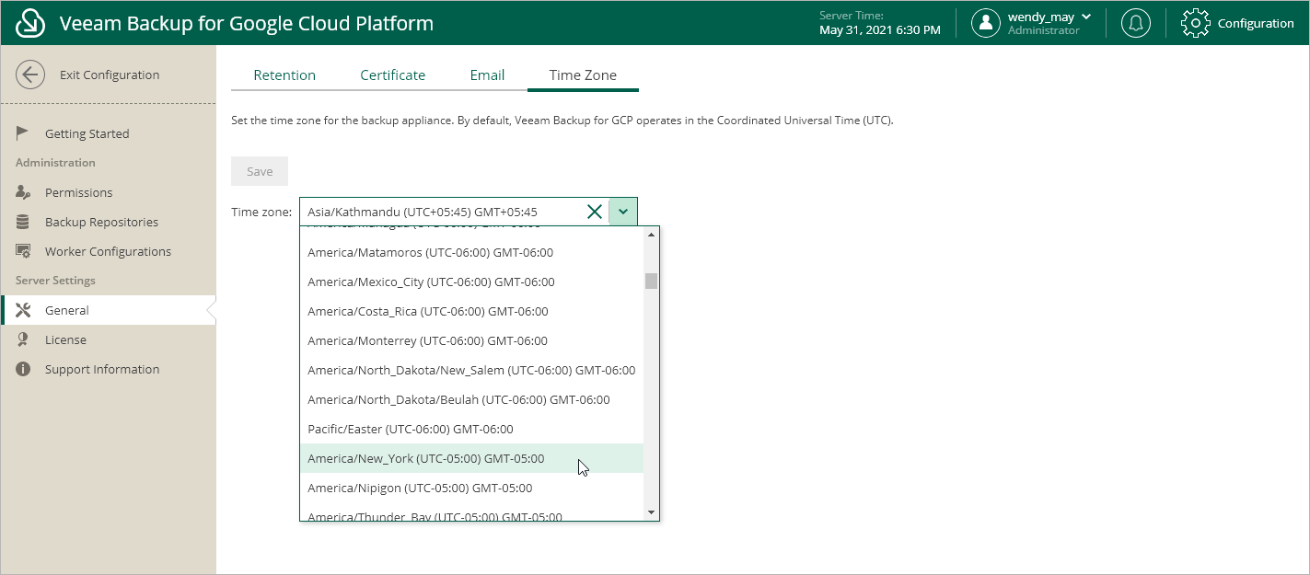Click the Support Information info icon

(23, 369)
